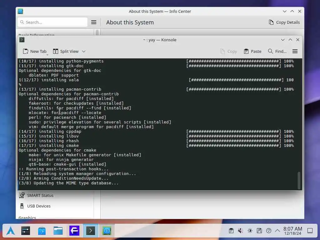
Task: Open the Dolphin file manager in taskbar
Action: point(58,231)
